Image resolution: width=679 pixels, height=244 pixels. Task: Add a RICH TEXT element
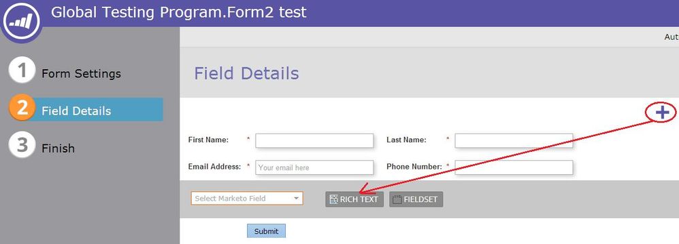click(x=354, y=199)
